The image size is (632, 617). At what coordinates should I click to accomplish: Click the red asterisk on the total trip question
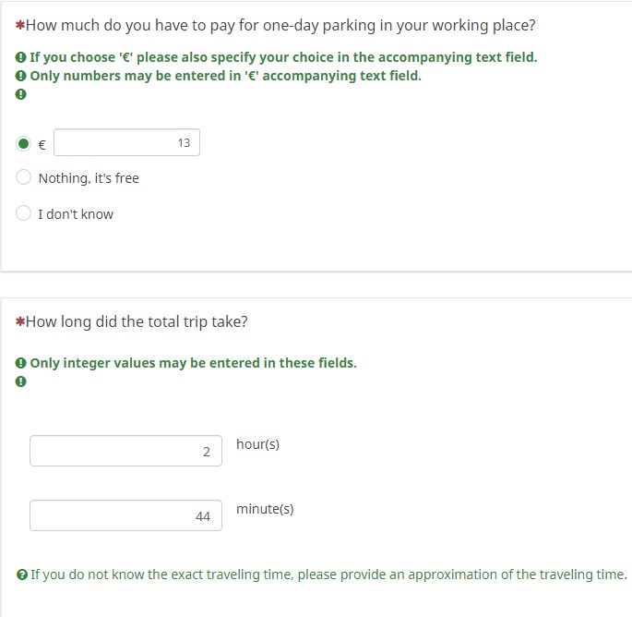click(x=20, y=321)
